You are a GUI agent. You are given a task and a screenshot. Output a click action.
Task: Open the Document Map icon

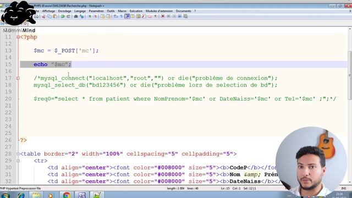tap(138, 16)
